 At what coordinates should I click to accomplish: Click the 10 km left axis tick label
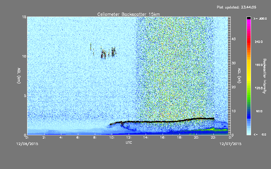click(24, 56)
